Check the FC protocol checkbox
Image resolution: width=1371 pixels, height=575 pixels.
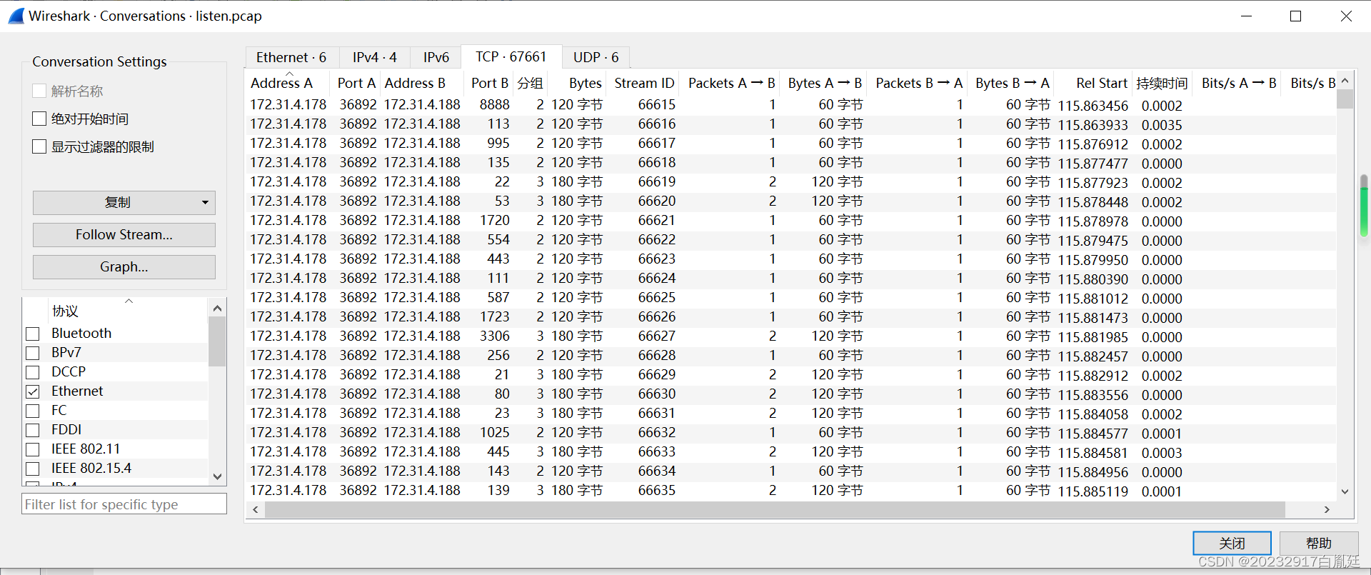[x=32, y=411]
